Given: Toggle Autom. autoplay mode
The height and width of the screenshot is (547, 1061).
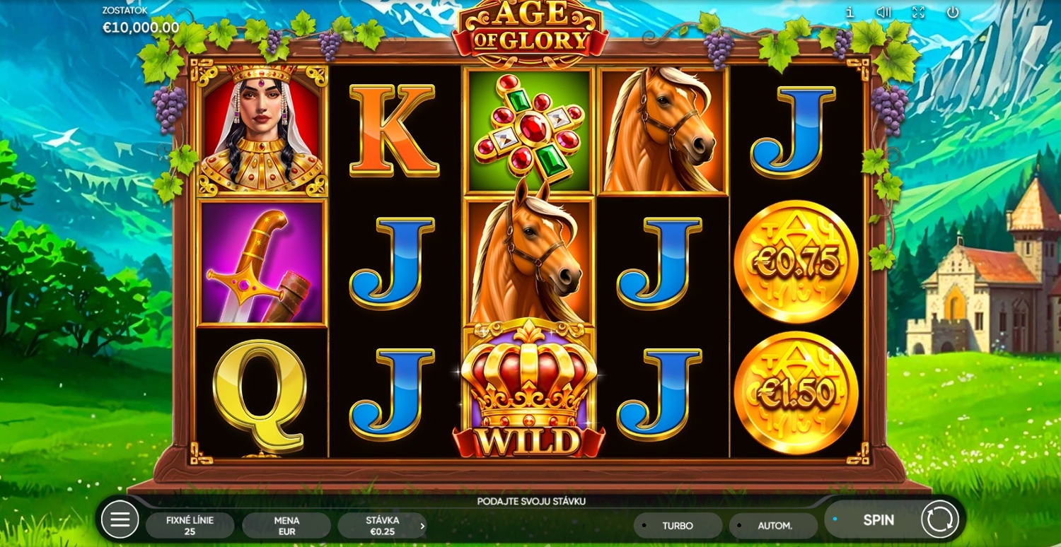Looking at the screenshot, I should [x=774, y=526].
